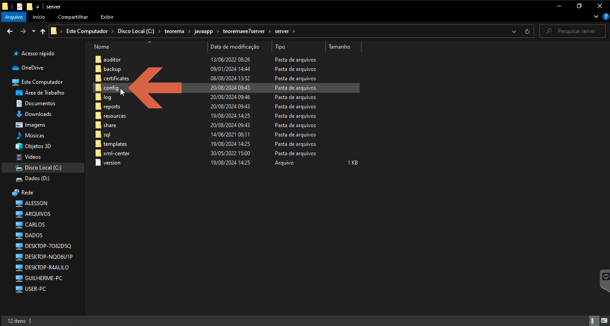Open the GUILHERME-PC network computer
This screenshot has height=326, width=610.
point(43,278)
